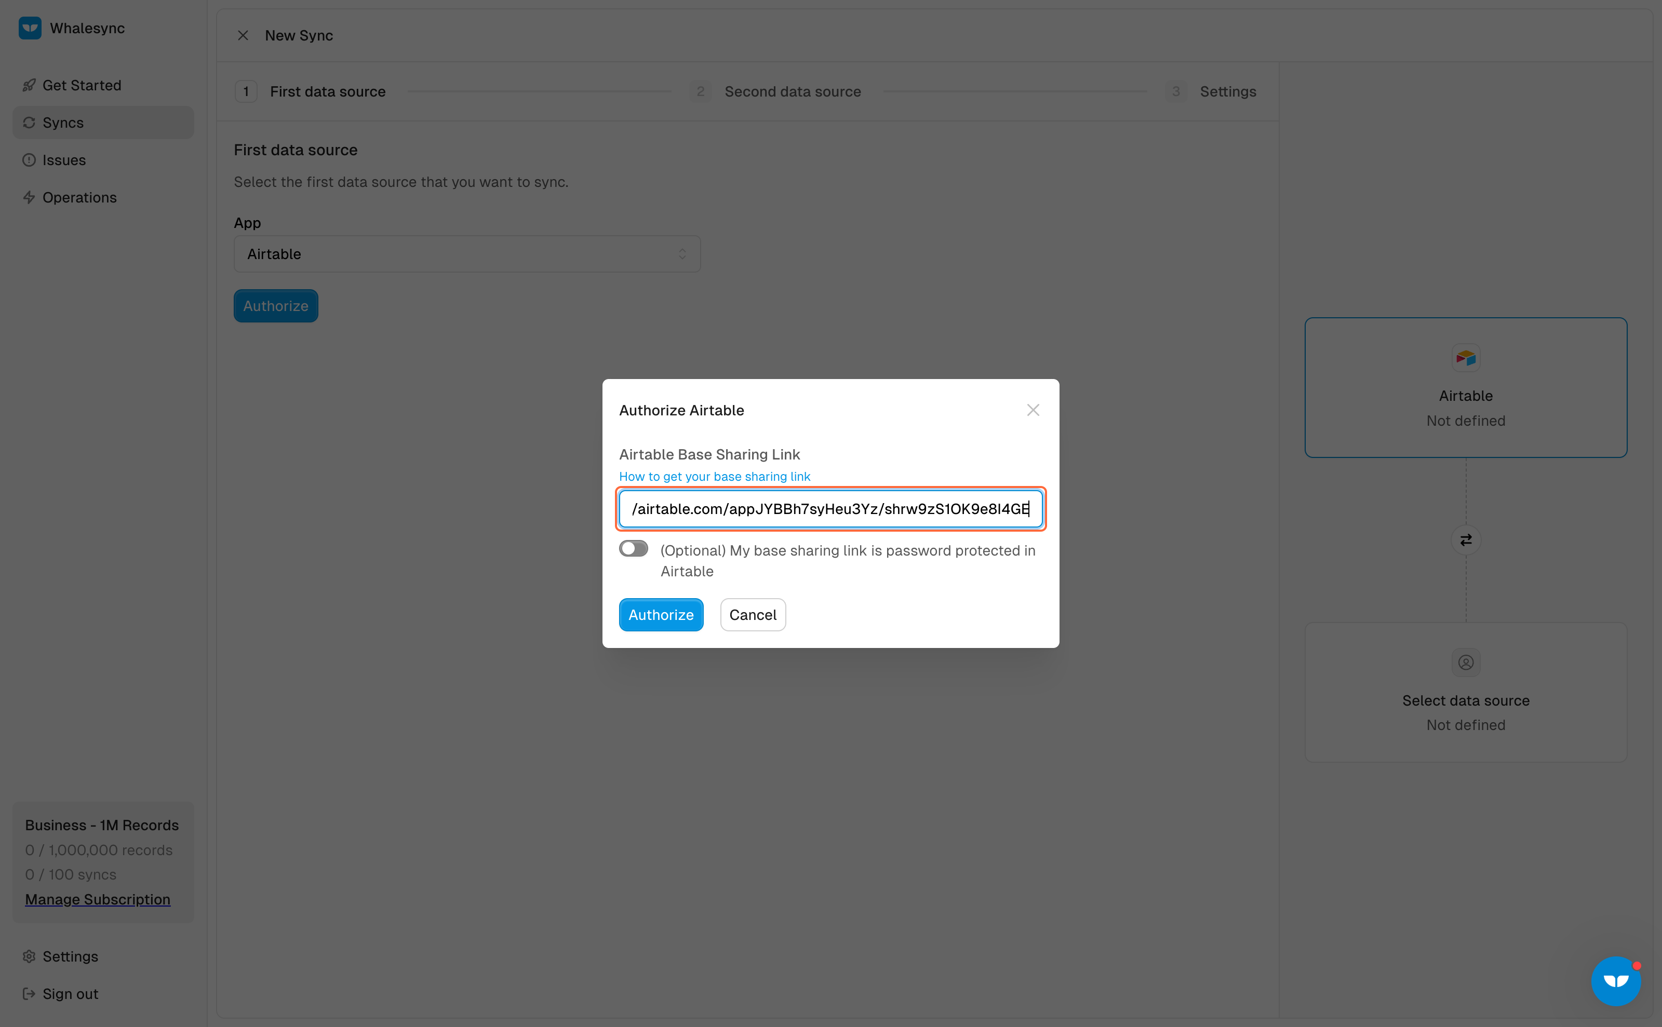Select the Airtable Not defined source card
The height and width of the screenshot is (1027, 1662).
click(1466, 387)
